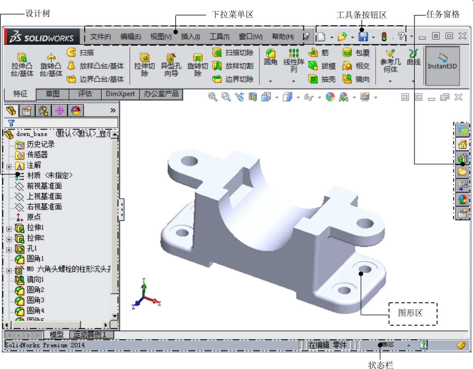The height and width of the screenshot is (369, 473).
Task: Click the 运动算例1 motion study tab
Action: (90, 334)
